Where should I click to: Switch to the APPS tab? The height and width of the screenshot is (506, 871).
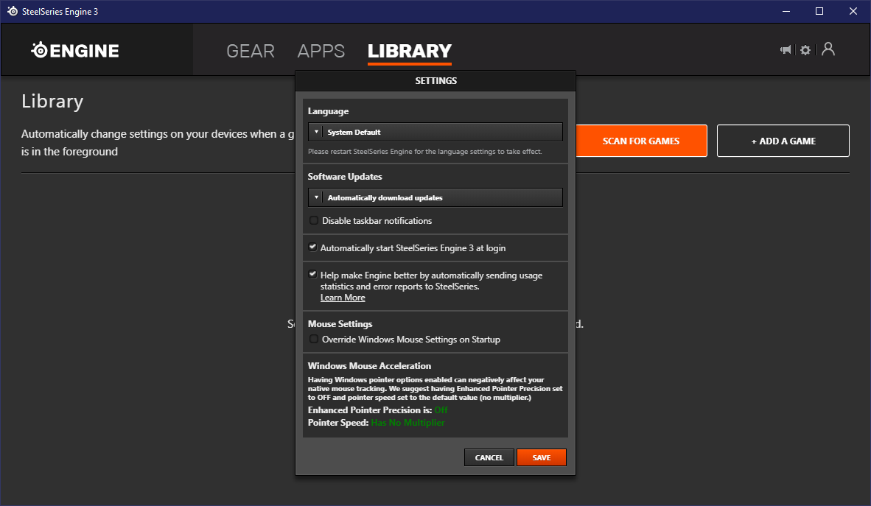(x=321, y=51)
